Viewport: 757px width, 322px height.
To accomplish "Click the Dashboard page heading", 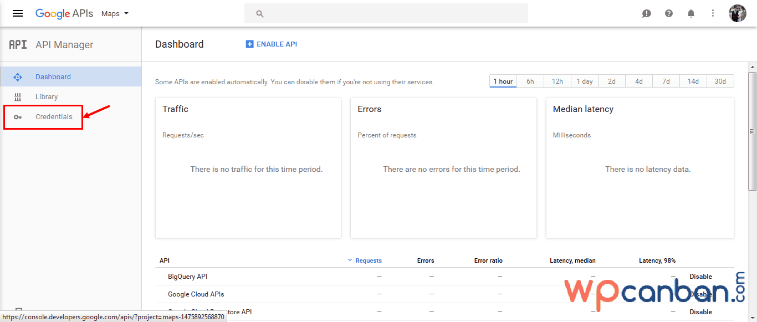I will 180,44.
